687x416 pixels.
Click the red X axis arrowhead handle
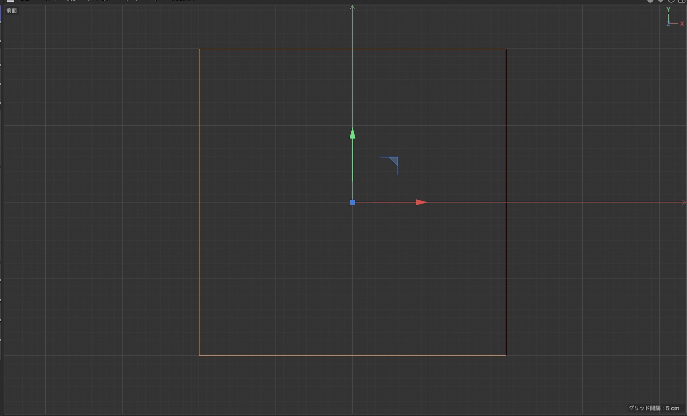[x=421, y=203]
